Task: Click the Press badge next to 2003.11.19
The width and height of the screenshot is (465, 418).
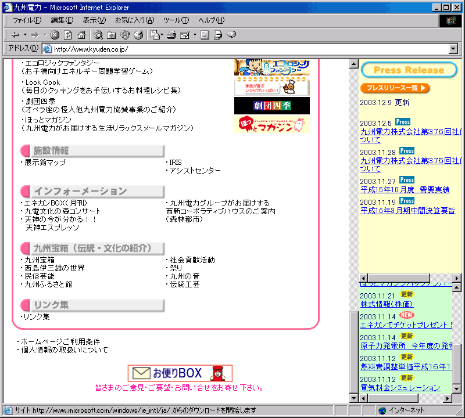Action: coord(407,201)
